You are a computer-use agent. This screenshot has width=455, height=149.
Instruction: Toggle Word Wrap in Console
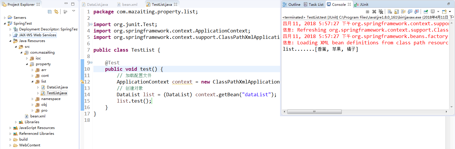tap(403, 12)
